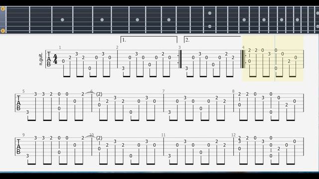Click the upper twelfth-fret double inlay dot
The width and height of the screenshot is (319, 179).
point(209,13)
